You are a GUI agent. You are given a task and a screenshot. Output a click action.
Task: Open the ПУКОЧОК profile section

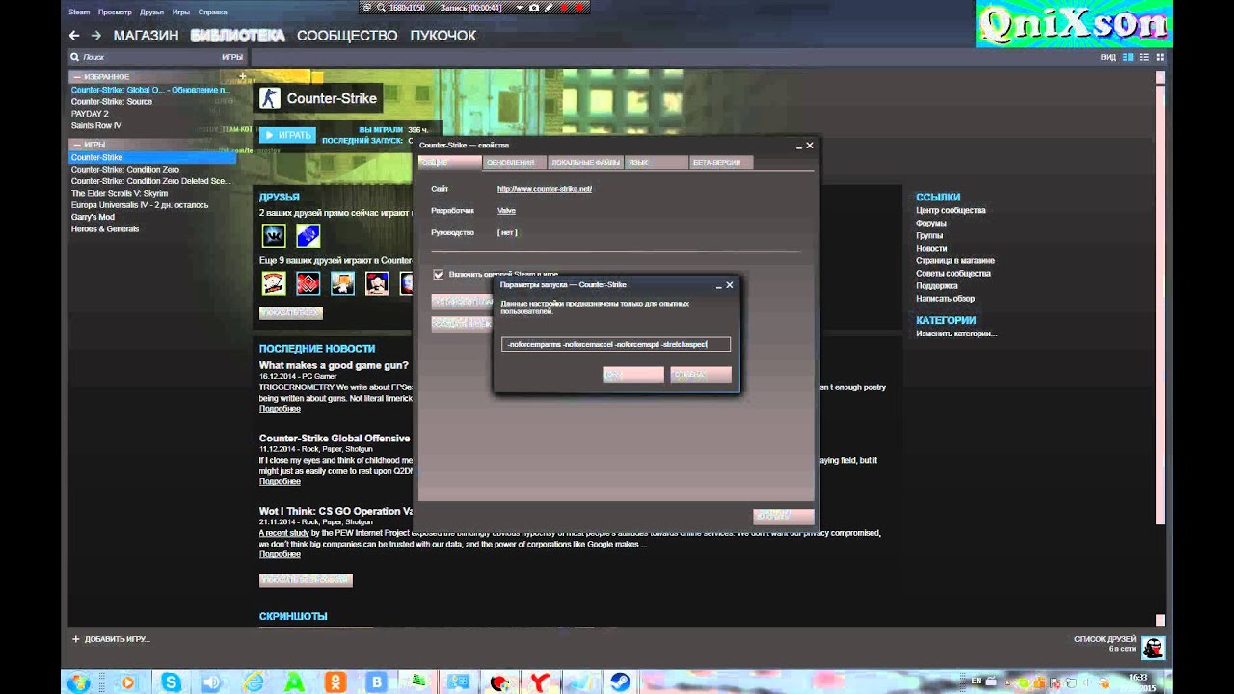(x=443, y=36)
